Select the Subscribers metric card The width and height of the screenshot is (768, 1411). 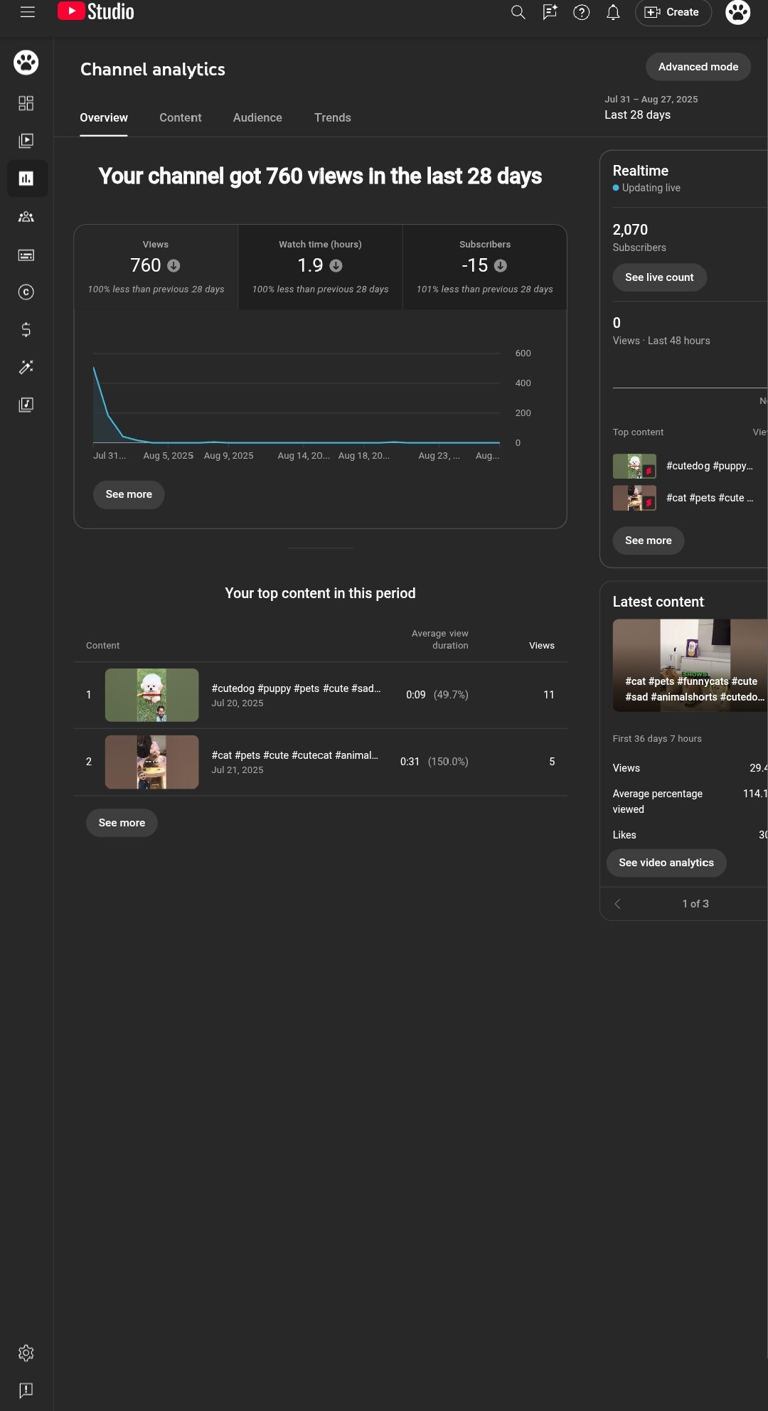pos(484,267)
